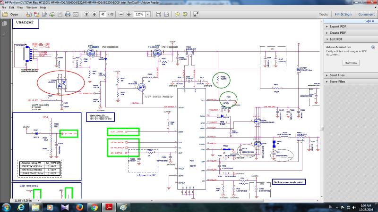Click the Convert file to PDF toolbar icon
Screen dimensions: 378x212
tap(37, 15)
